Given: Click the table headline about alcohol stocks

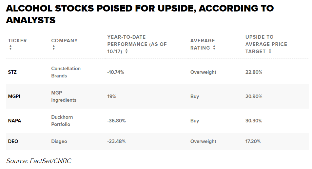Looking at the screenshot, I should pos(140,14).
